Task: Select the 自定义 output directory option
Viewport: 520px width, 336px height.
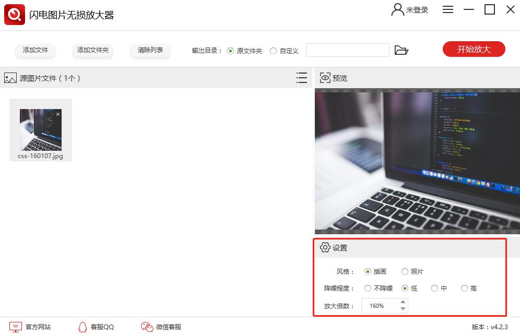Action: (x=274, y=51)
